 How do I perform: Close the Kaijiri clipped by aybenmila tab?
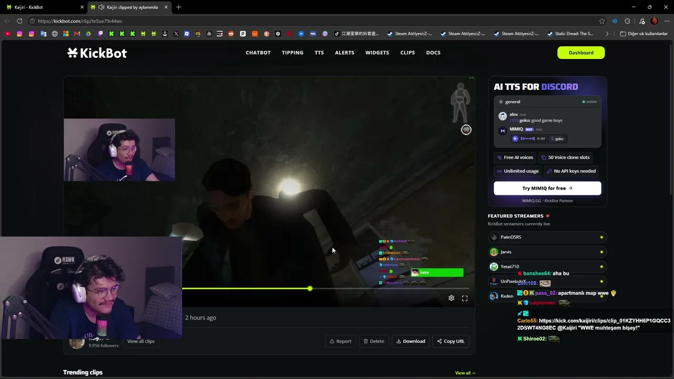(166, 7)
